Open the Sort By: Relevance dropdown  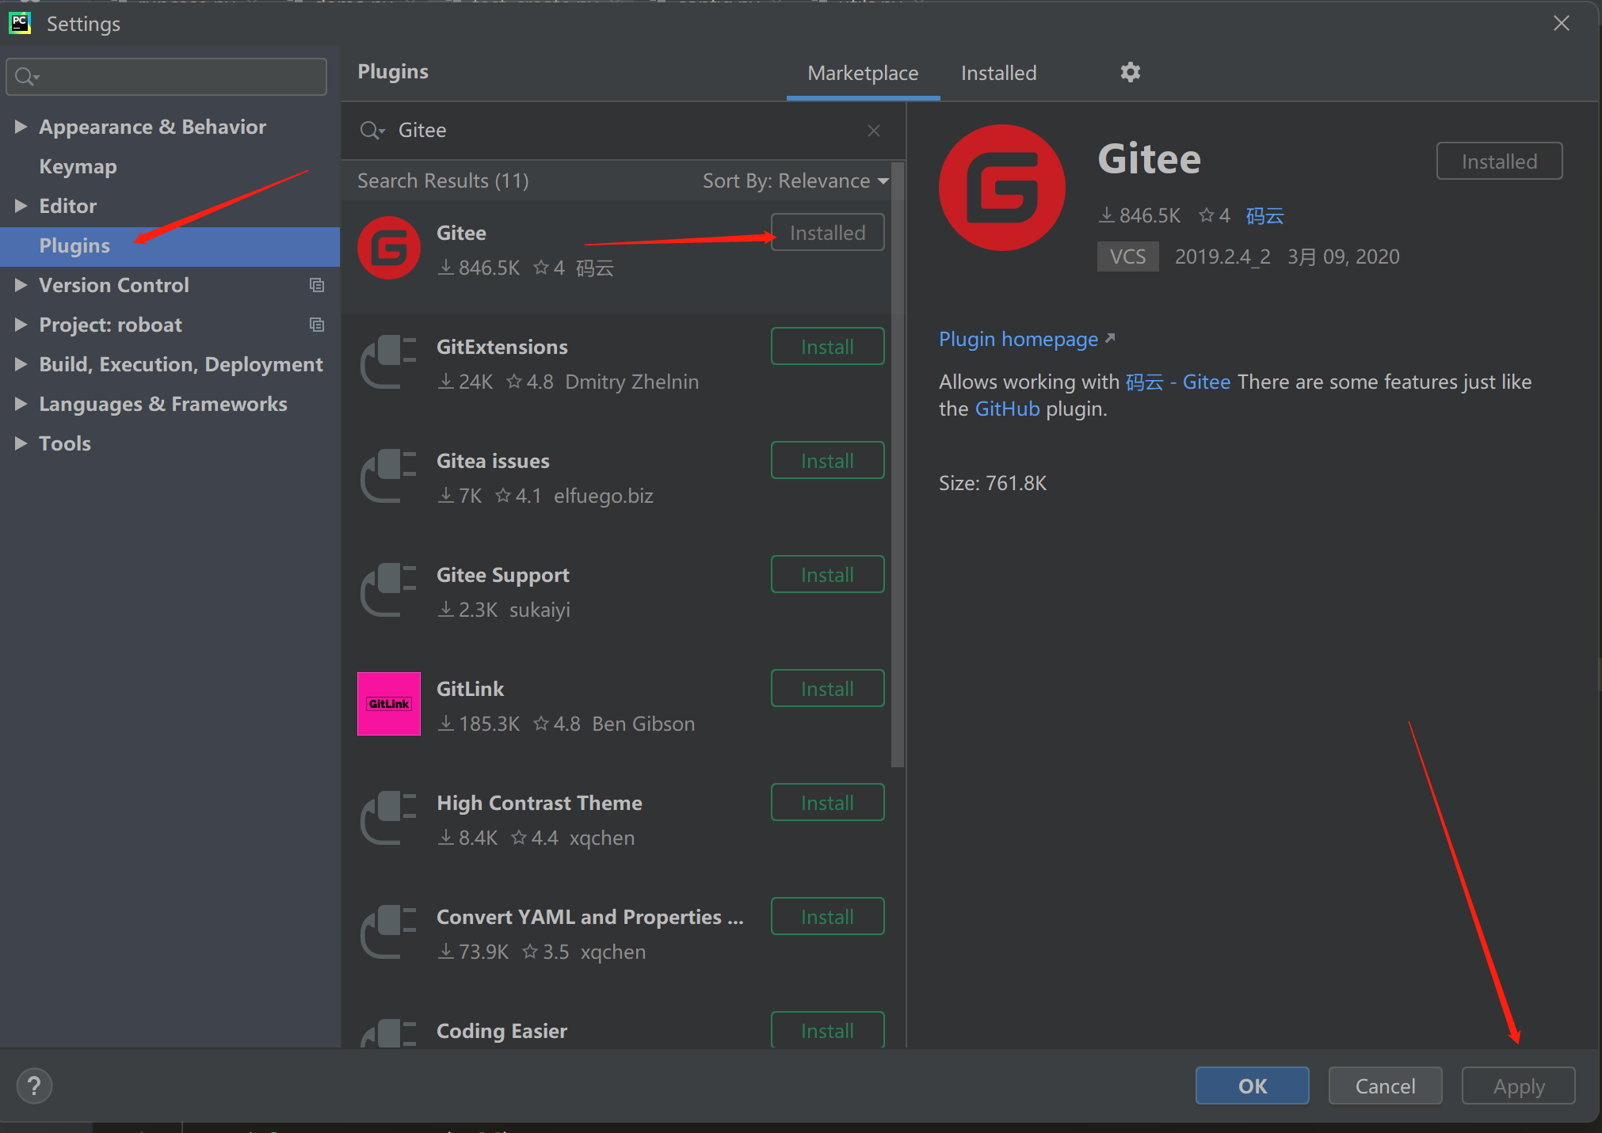tap(795, 181)
